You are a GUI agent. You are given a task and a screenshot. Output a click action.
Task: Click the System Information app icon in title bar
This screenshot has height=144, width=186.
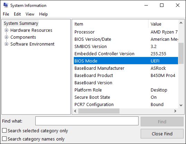point(6,5)
